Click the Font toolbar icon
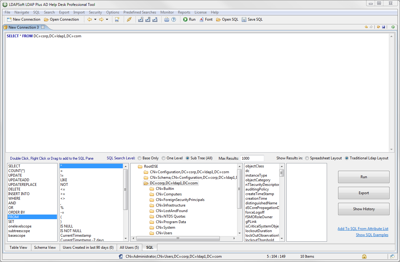The height and width of the screenshot is (262, 400). (x=201, y=19)
